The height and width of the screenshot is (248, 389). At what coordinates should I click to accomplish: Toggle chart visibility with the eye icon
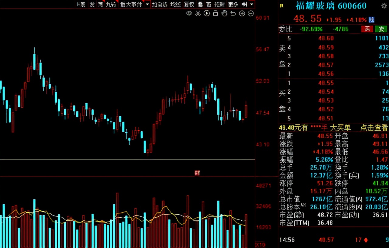click(x=189, y=13)
